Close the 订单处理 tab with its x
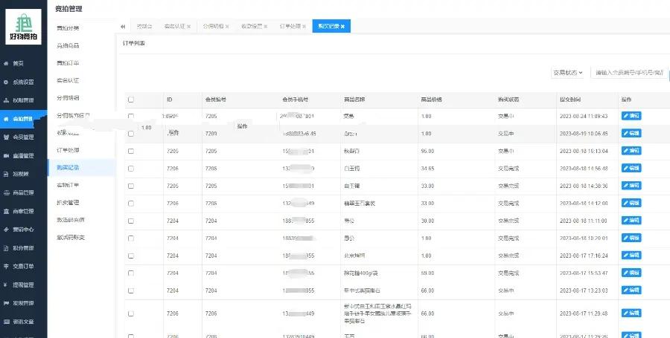This screenshot has width=670, height=338. click(x=304, y=27)
